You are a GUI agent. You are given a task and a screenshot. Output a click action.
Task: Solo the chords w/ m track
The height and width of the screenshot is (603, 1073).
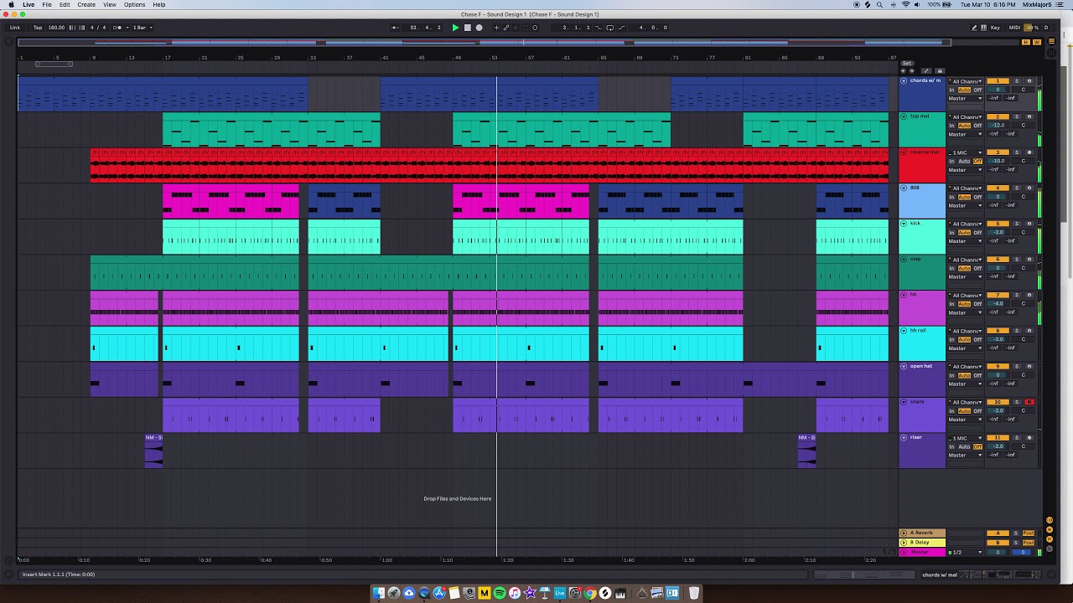point(1017,81)
